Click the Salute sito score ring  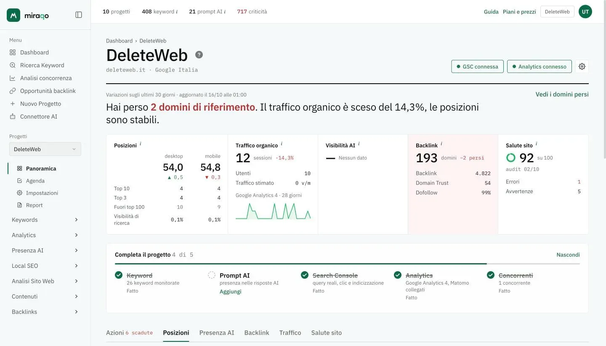click(510, 158)
